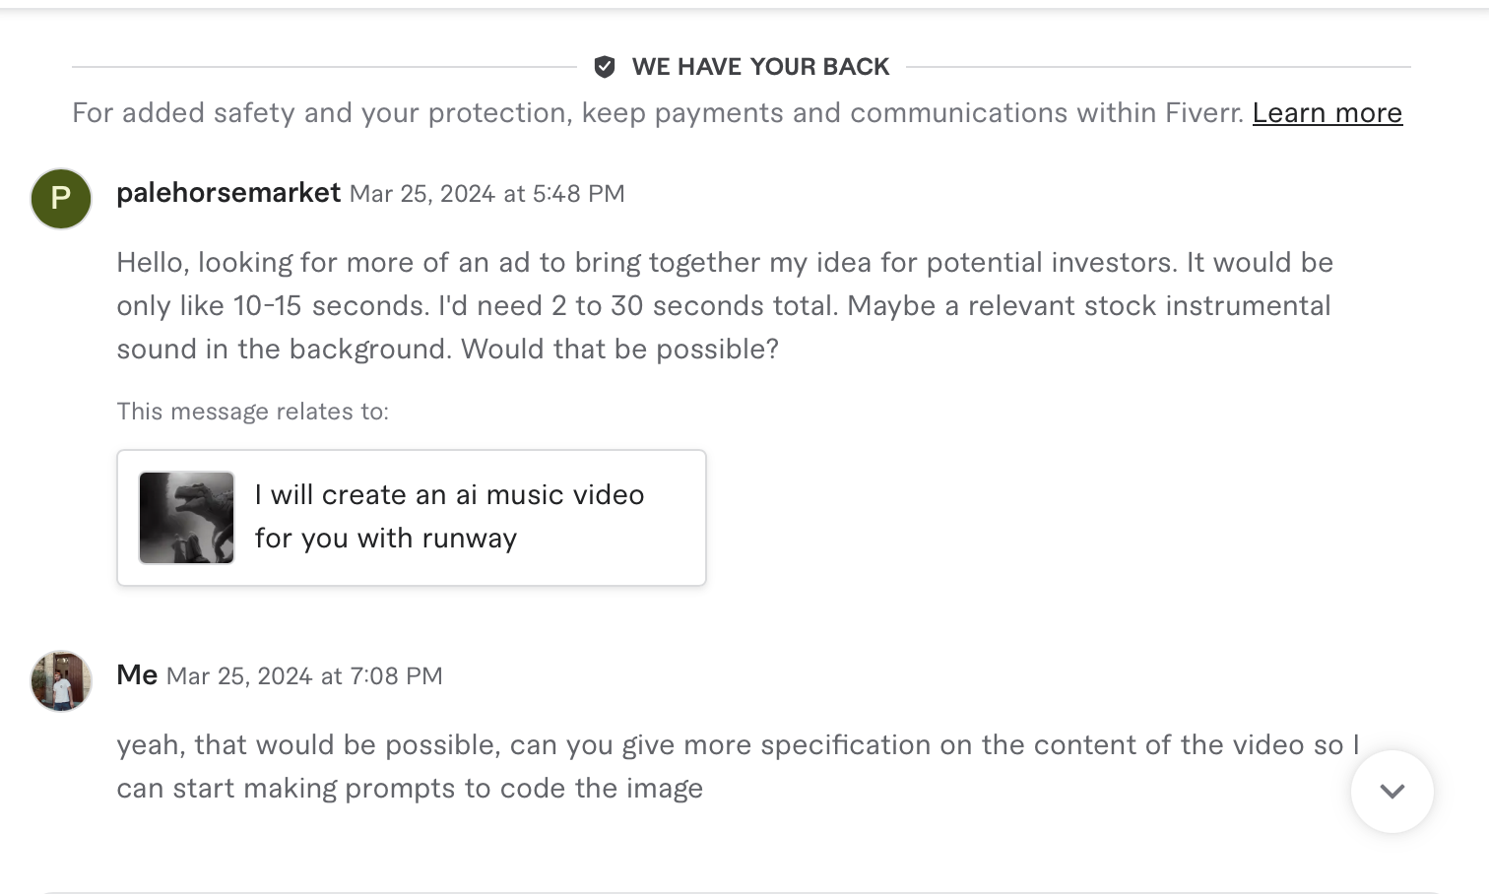Click the shield checkmark icon in header

point(605,67)
